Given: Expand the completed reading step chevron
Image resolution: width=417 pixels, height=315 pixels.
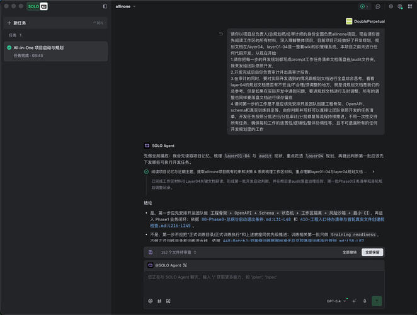Looking at the screenshot, I should point(374,171).
